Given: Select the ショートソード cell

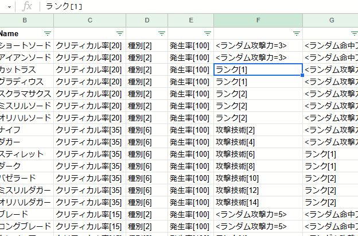Looking at the screenshot, I should click(27, 45).
